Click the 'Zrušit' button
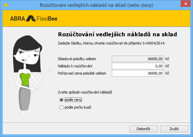This screenshot has height=137, width=193. click(174, 129)
